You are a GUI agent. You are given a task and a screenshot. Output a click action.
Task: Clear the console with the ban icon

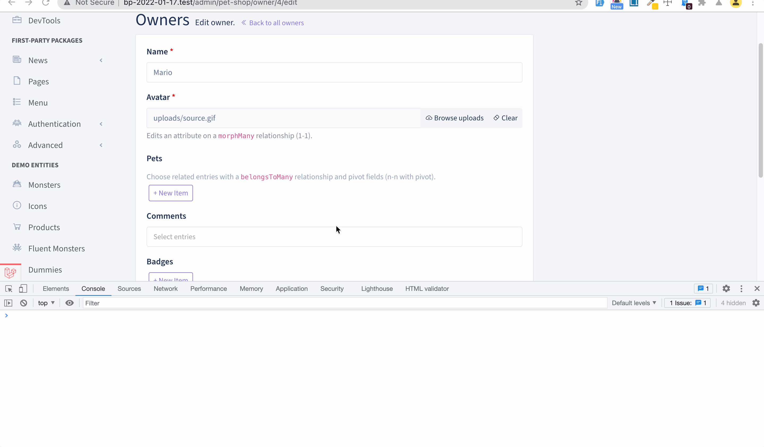pos(24,303)
